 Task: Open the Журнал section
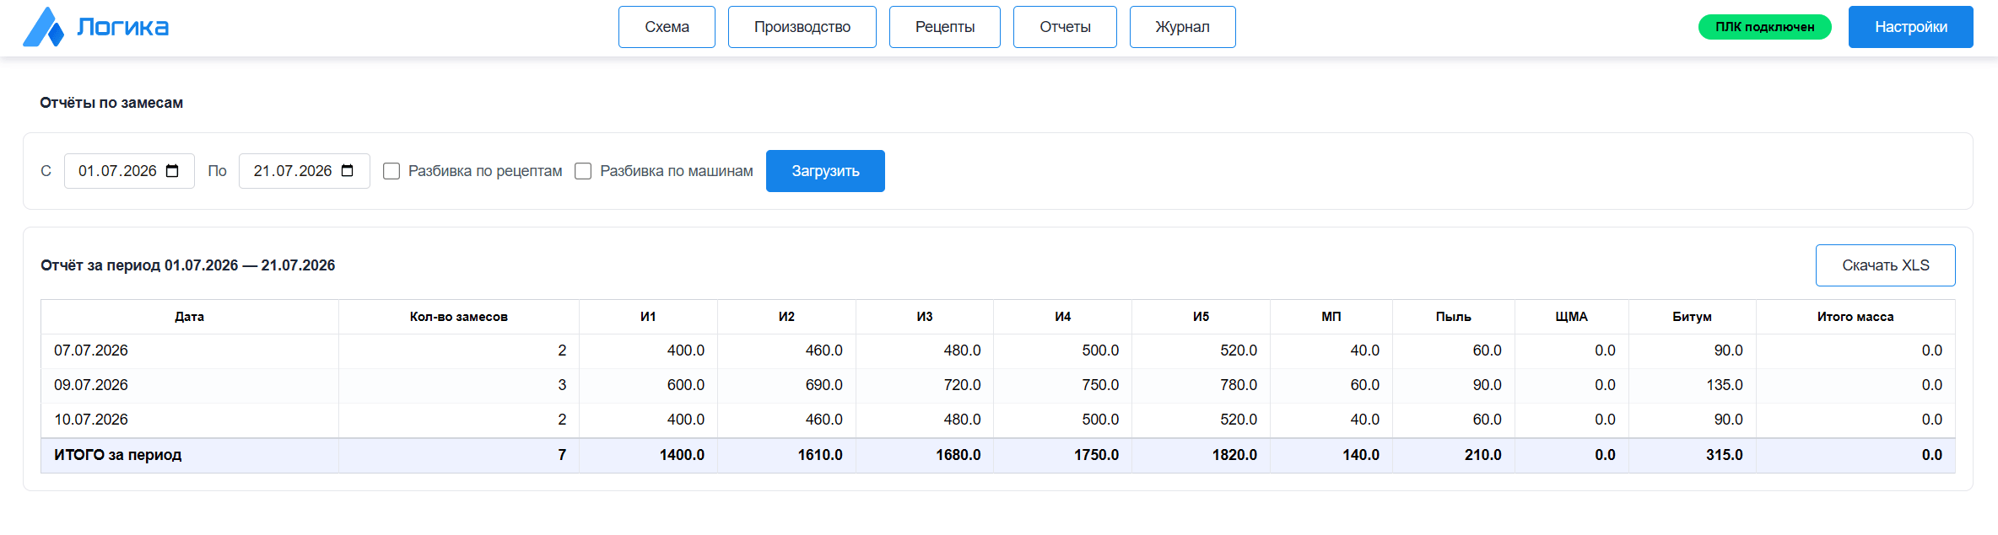pos(1183,27)
